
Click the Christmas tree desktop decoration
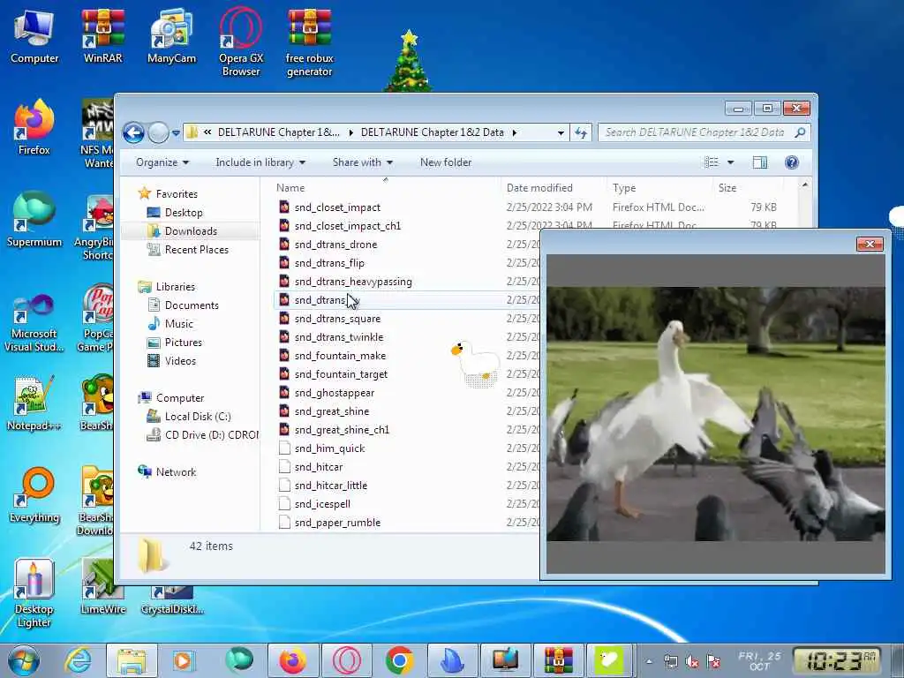click(409, 61)
